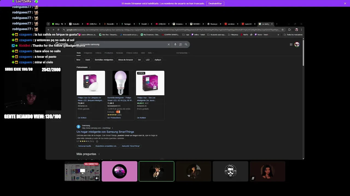The image size is (350, 196).
Task: Go forward in the browser
Action: 53,30
